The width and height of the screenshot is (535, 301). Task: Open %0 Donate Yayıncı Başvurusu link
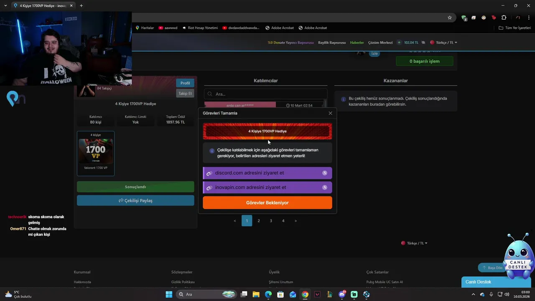click(290, 43)
